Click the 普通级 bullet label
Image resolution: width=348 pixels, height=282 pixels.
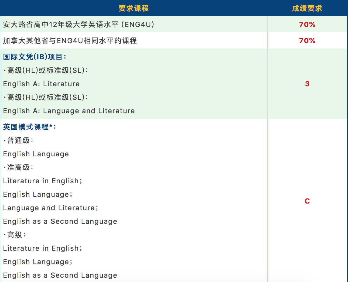point(19,140)
